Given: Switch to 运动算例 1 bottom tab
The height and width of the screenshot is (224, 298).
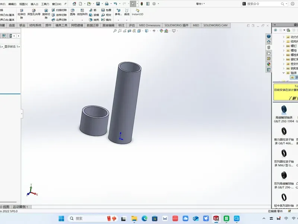Looking at the screenshot, I should click(20, 207).
